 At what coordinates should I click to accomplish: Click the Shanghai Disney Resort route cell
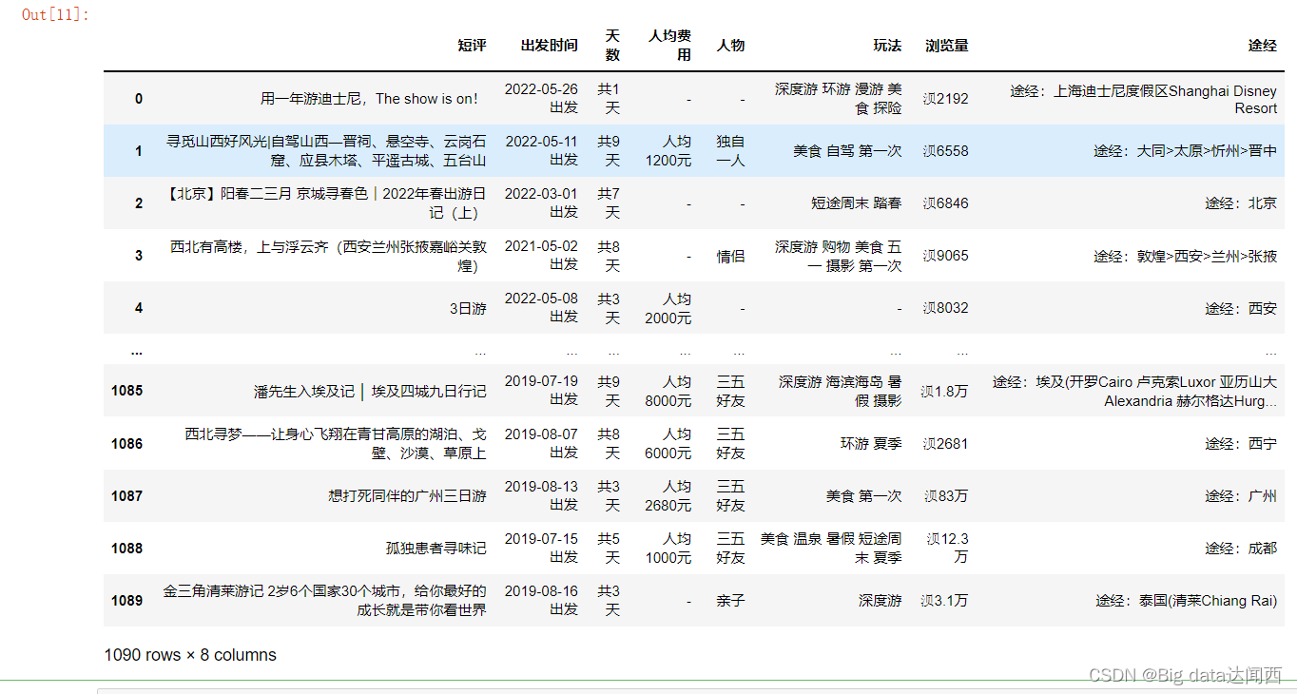[x=1143, y=99]
